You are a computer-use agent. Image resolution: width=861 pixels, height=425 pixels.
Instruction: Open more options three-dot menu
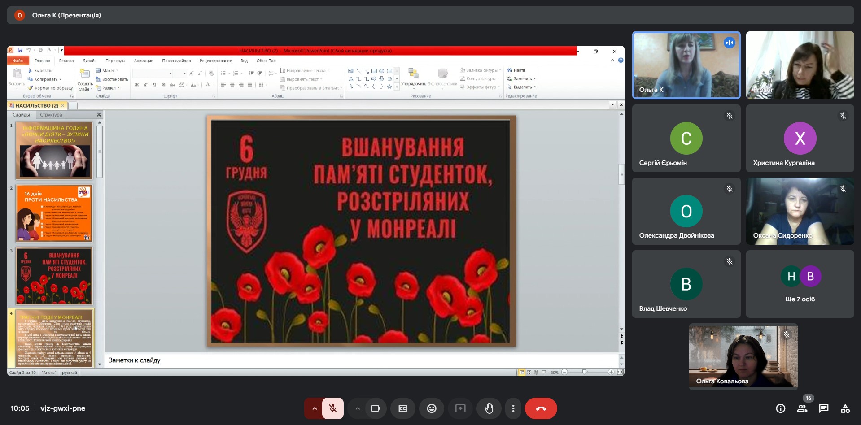click(x=513, y=408)
